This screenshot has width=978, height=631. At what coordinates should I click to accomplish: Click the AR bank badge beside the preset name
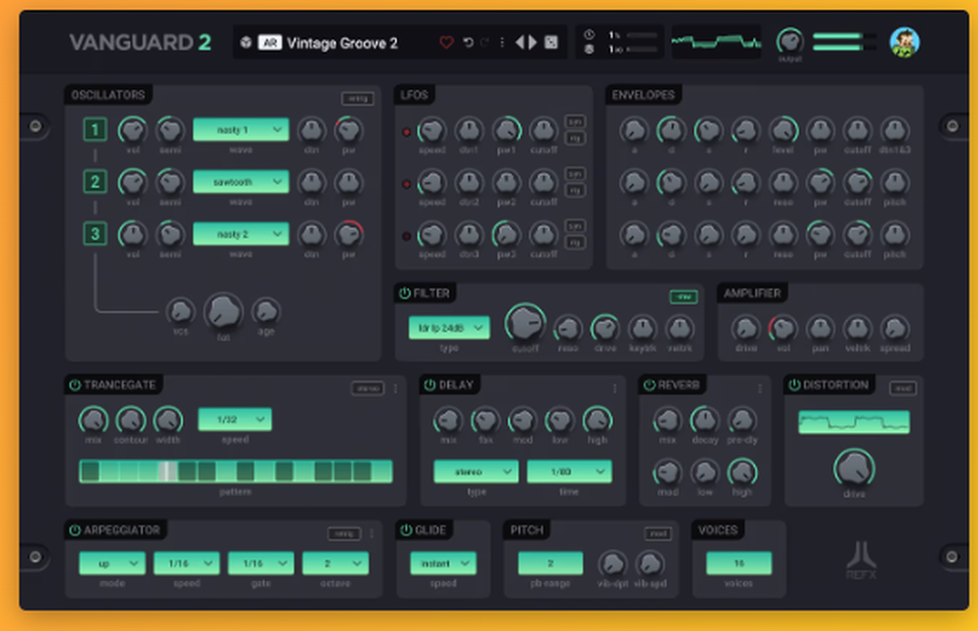click(270, 42)
